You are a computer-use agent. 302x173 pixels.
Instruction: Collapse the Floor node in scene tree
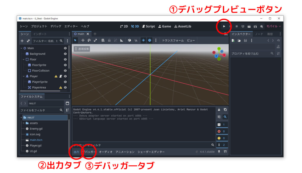pyautogui.click(x=24, y=59)
